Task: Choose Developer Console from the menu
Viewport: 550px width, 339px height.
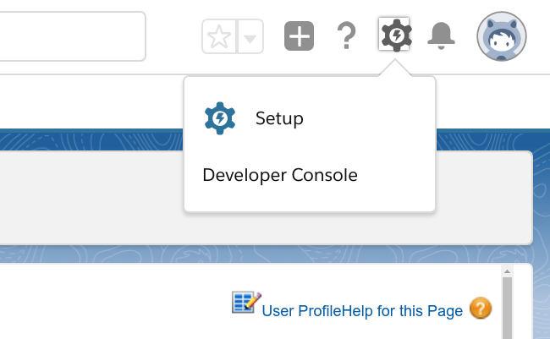Action: tap(280, 175)
